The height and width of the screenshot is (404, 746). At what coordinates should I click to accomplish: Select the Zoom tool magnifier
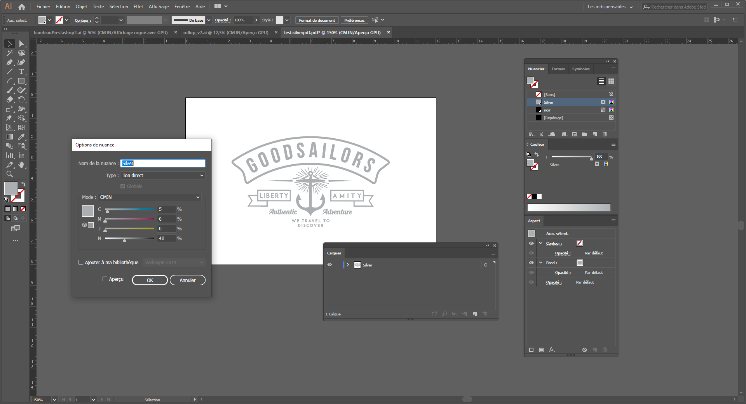click(10, 174)
